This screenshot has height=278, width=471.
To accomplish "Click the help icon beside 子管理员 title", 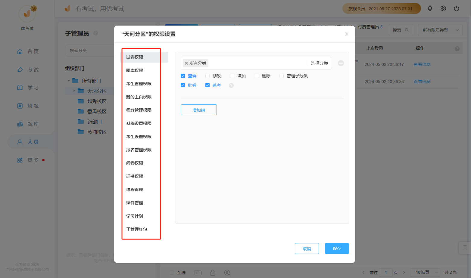I will click(x=96, y=33).
